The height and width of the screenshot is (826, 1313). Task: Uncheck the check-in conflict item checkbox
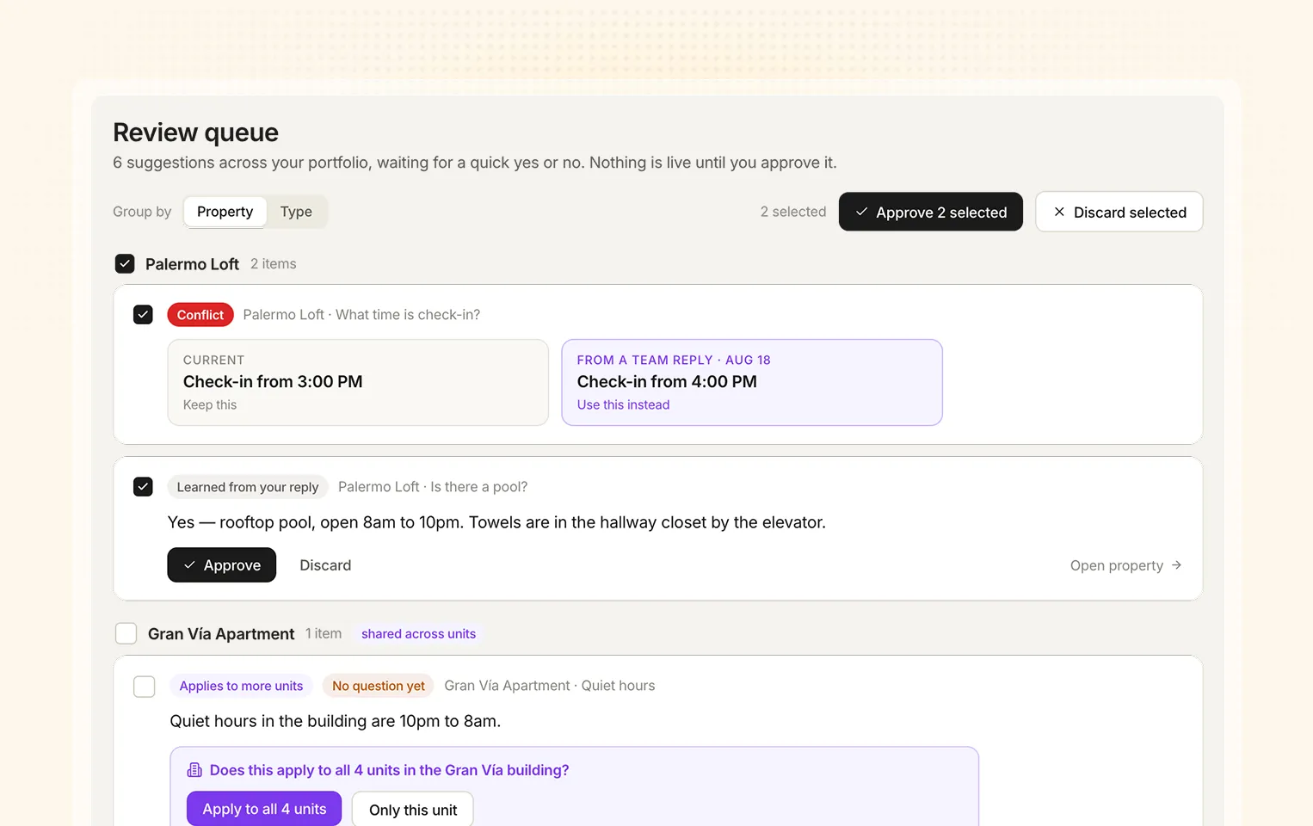[x=144, y=315]
